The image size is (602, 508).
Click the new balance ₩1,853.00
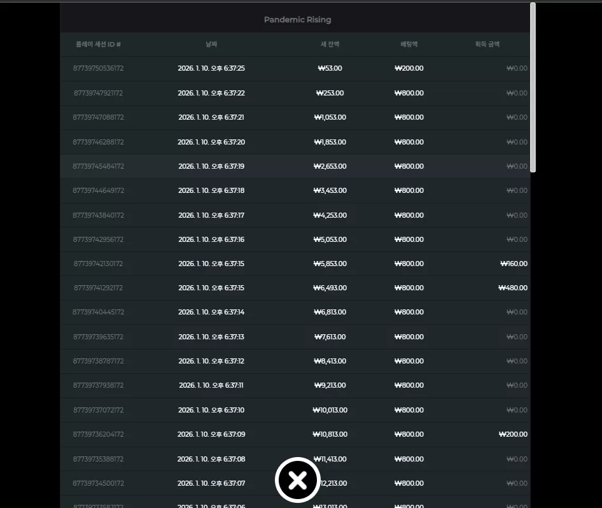coord(330,142)
